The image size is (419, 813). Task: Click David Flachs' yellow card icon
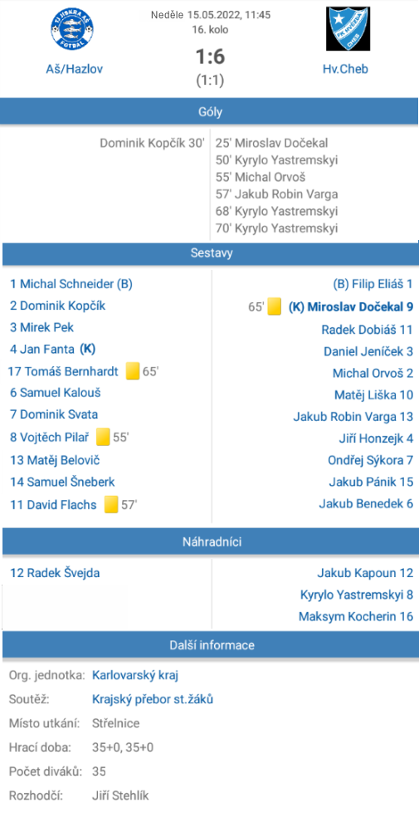pyautogui.click(x=111, y=505)
